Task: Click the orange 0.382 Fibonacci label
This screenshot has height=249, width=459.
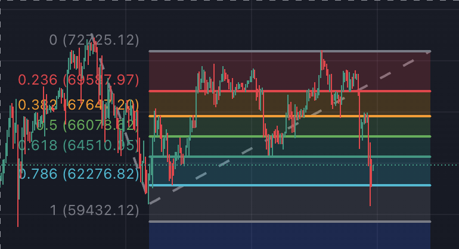Action: [x=78, y=105]
